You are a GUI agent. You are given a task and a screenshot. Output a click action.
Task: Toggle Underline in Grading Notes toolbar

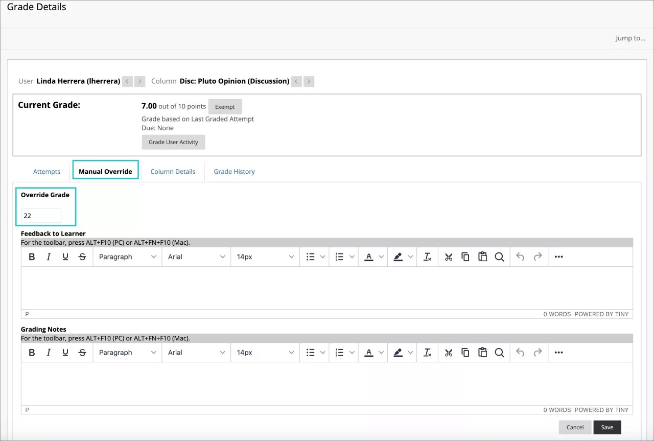[65, 353]
